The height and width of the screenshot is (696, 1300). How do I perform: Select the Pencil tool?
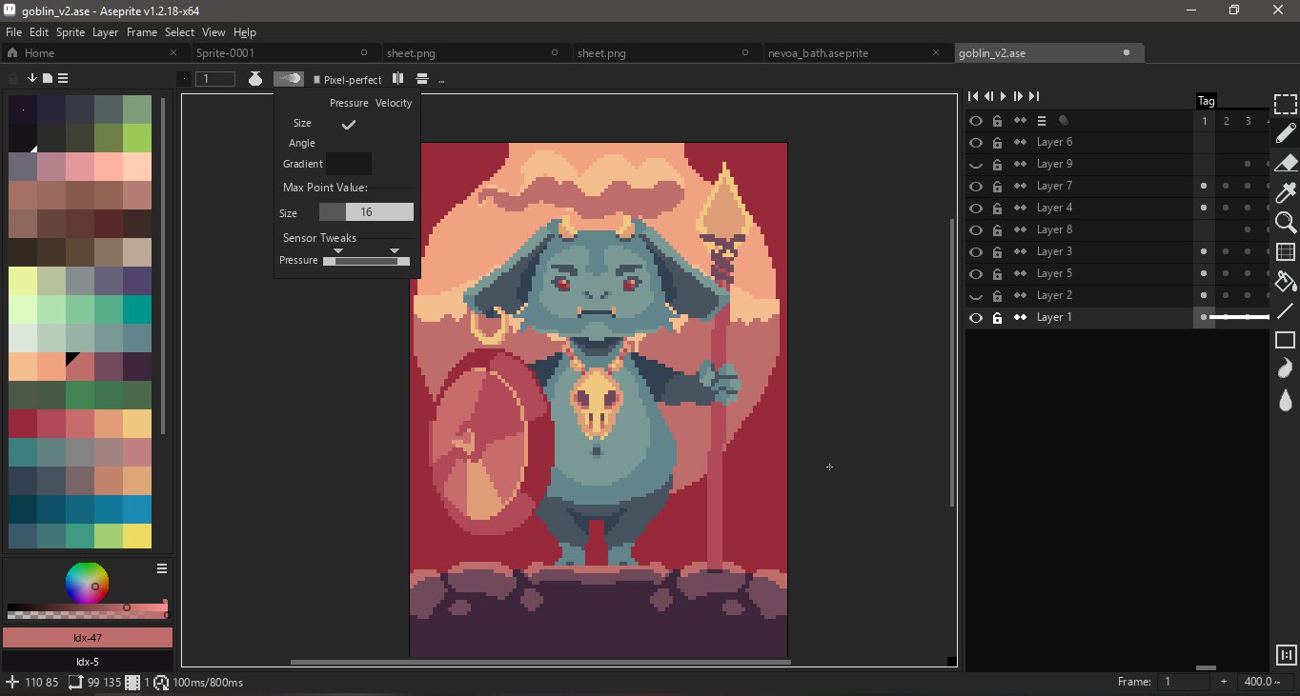coord(1285,133)
